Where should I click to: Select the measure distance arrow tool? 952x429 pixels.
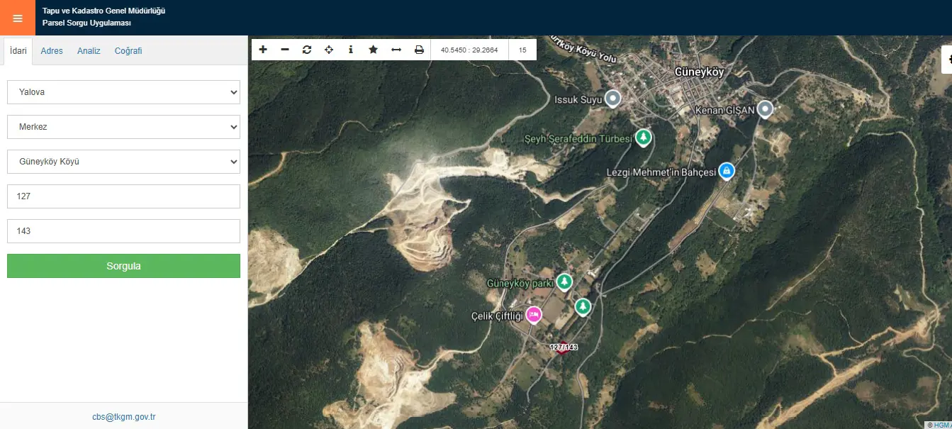[x=396, y=50]
